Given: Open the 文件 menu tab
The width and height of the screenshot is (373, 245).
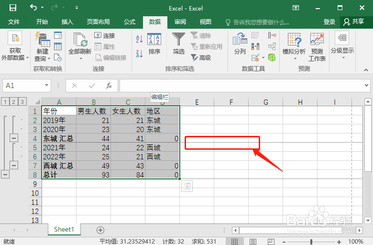Looking at the screenshot, I should (x=14, y=22).
